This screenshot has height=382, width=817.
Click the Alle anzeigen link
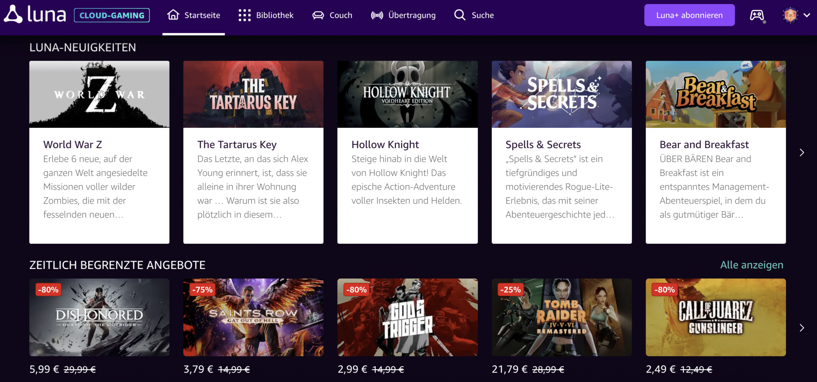(x=752, y=265)
